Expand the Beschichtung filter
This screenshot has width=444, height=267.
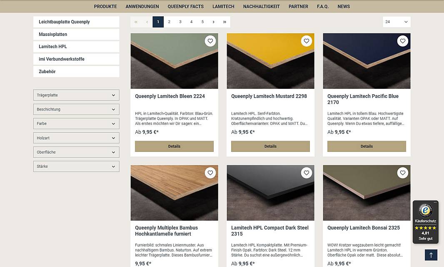[x=76, y=109]
